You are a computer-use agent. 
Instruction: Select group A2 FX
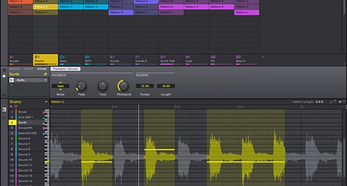pos(221,60)
